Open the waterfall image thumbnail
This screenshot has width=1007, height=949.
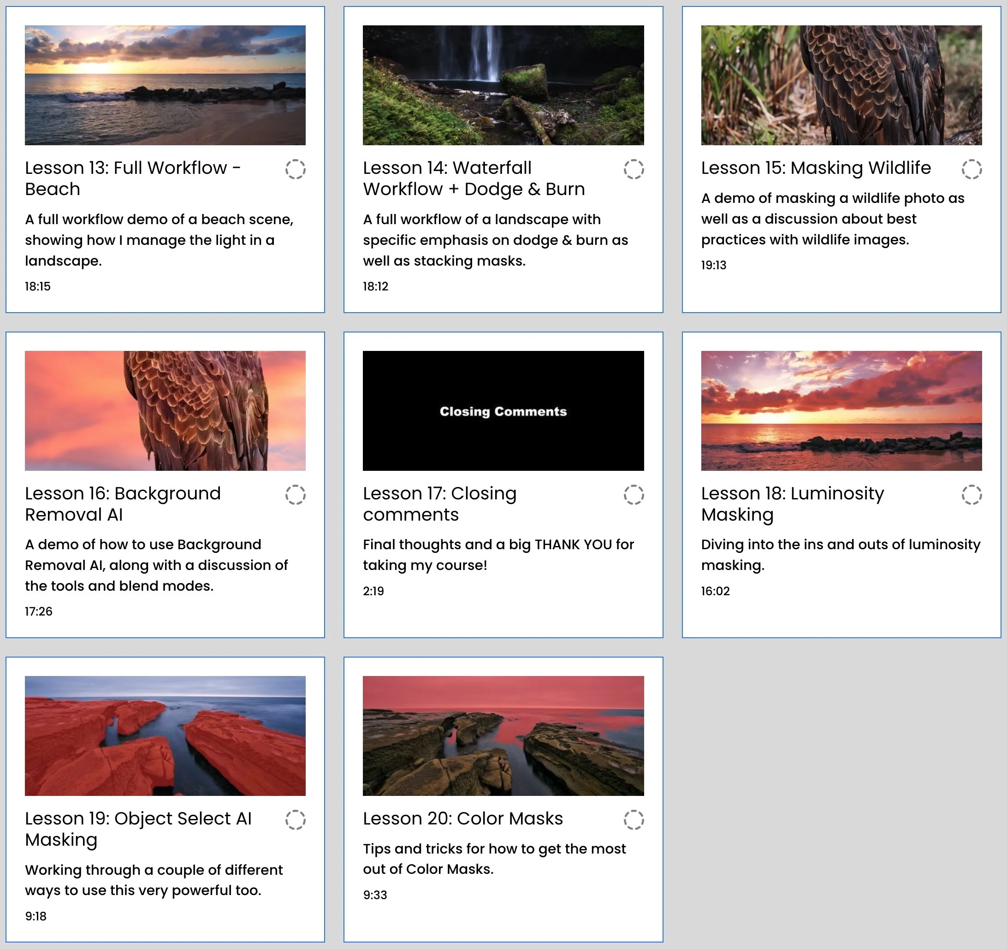pyautogui.click(x=503, y=85)
